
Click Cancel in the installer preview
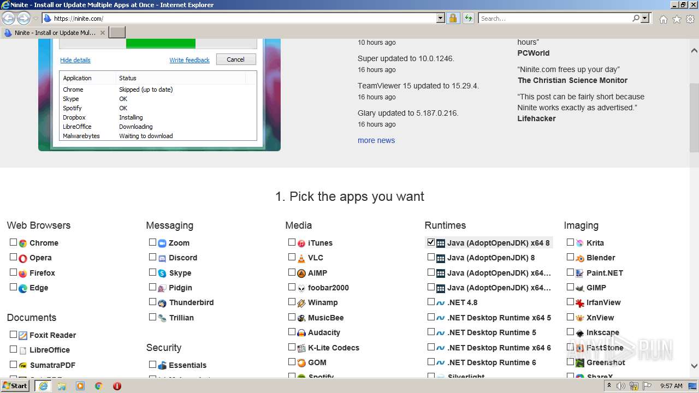click(236, 59)
